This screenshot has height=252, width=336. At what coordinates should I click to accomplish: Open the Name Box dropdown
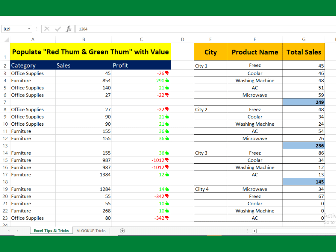29,29
